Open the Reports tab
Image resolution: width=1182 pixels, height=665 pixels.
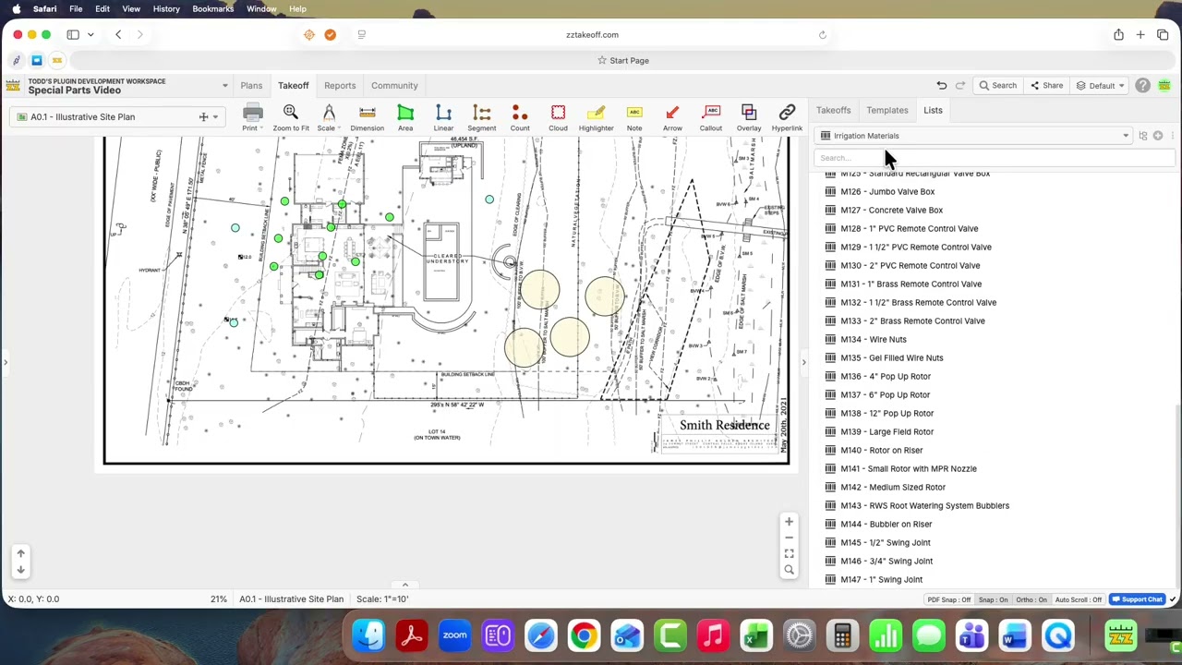click(x=340, y=86)
